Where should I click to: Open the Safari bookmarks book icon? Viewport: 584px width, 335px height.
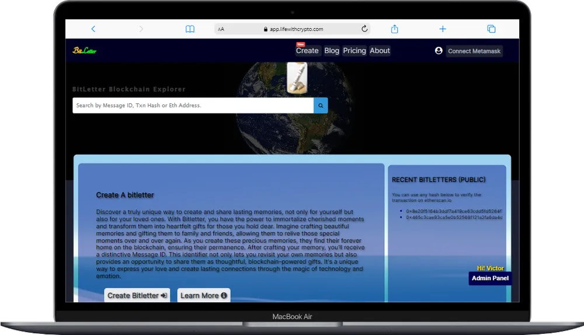tap(190, 29)
